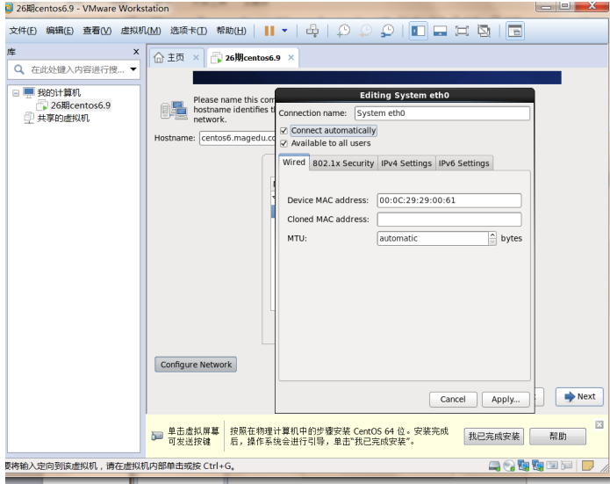Image resolution: width=610 pixels, height=484 pixels.
Task: Click the Apply... button
Action: tap(506, 399)
